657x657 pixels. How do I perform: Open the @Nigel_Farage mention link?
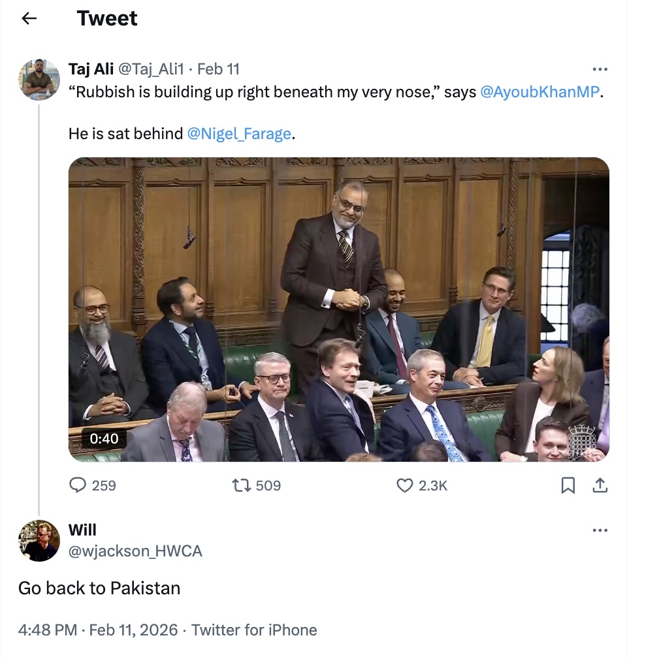[x=239, y=134]
